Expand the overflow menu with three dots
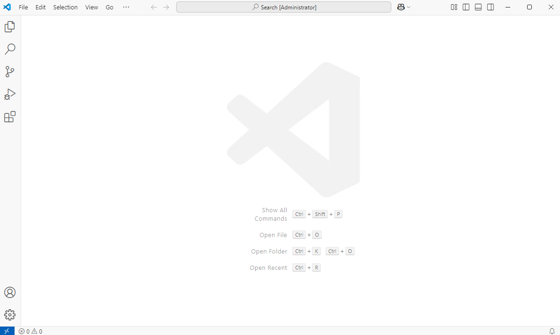This screenshot has height=335, width=560. point(126,7)
